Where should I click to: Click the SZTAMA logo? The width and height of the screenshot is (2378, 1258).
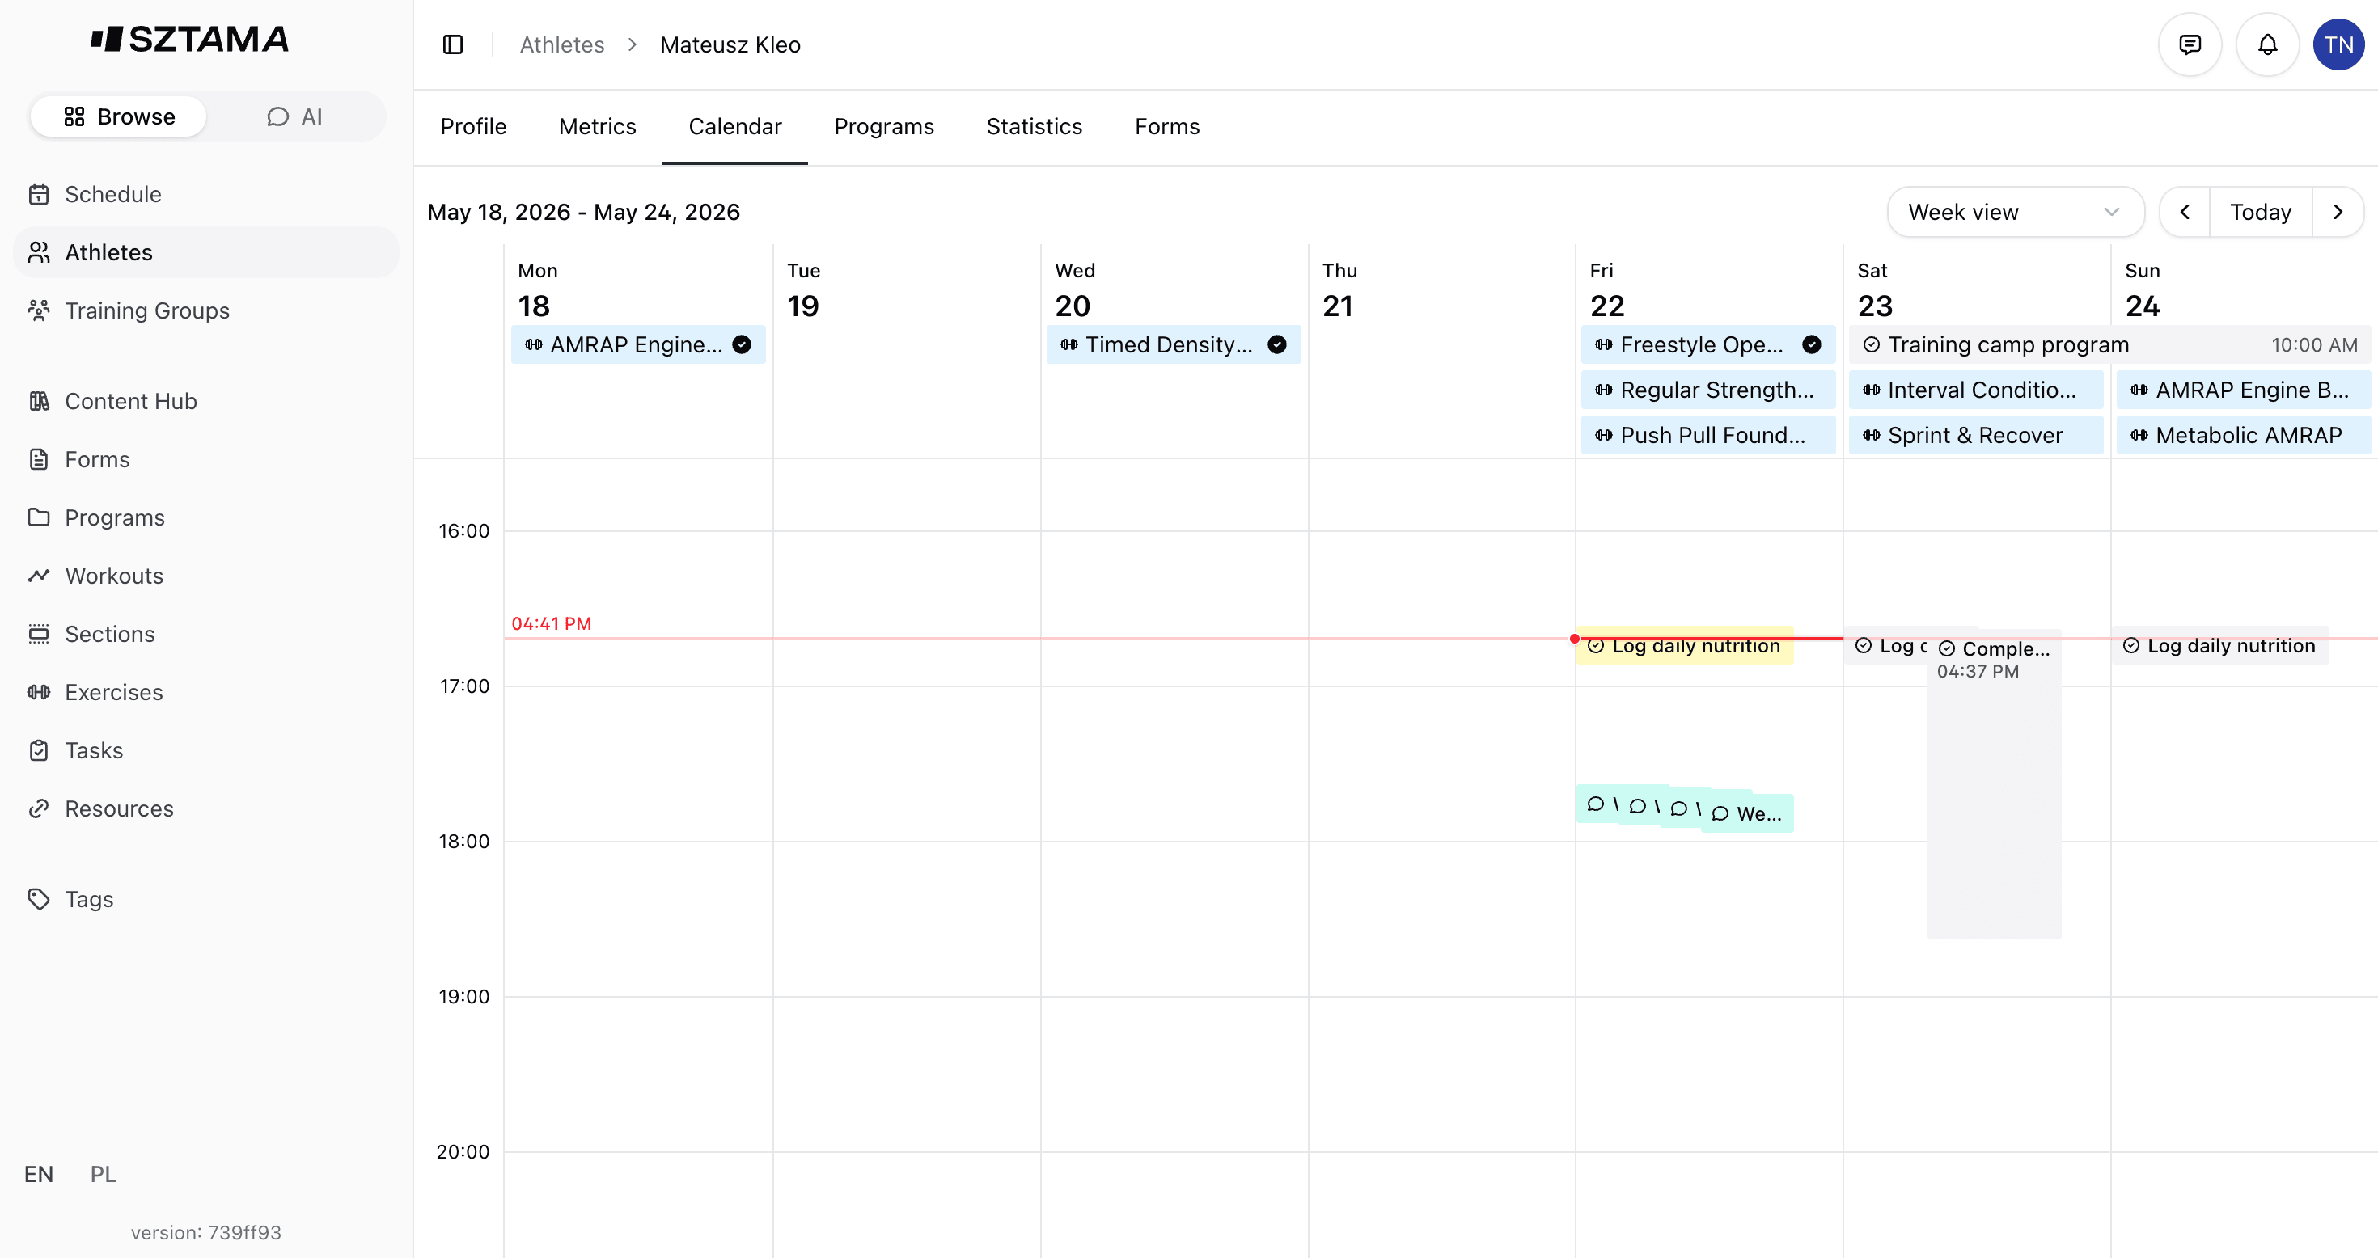(189, 39)
